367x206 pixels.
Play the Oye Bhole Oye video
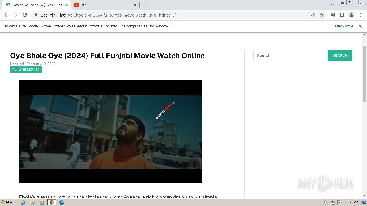(x=111, y=132)
